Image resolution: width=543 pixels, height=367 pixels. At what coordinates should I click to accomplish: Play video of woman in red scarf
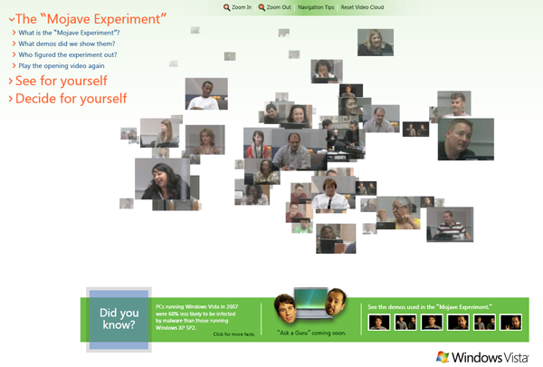click(x=257, y=143)
